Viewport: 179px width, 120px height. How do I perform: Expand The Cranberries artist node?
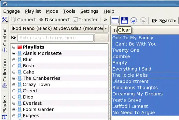pyautogui.click(x=14, y=78)
